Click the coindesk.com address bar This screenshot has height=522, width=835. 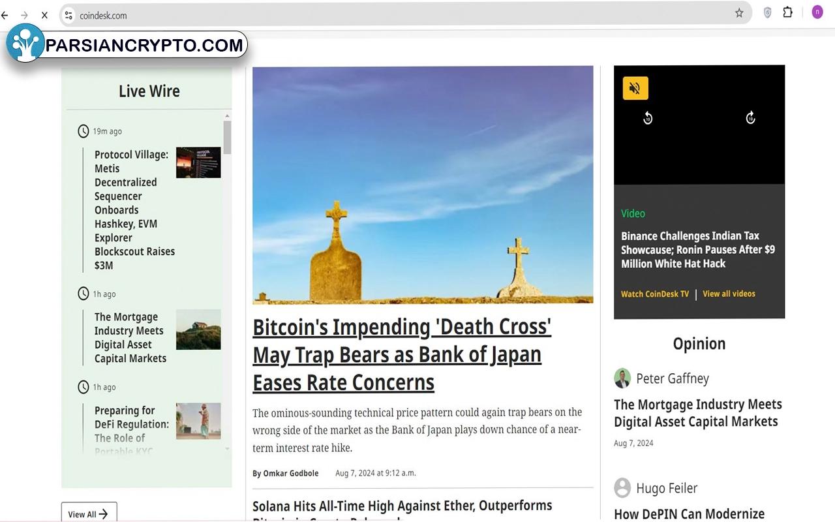[404, 15]
